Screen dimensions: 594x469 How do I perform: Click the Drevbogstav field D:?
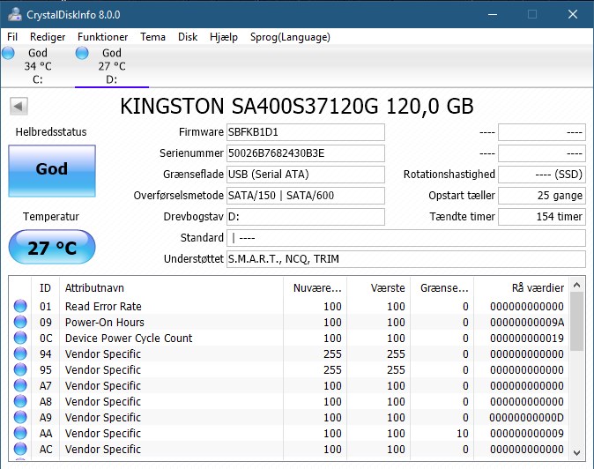click(306, 217)
